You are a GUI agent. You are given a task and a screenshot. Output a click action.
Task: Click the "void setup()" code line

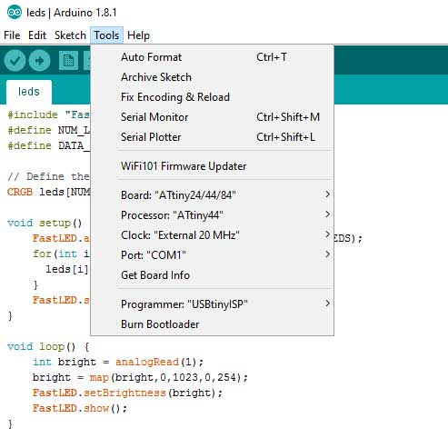pyautogui.click(x=45, y=224)
